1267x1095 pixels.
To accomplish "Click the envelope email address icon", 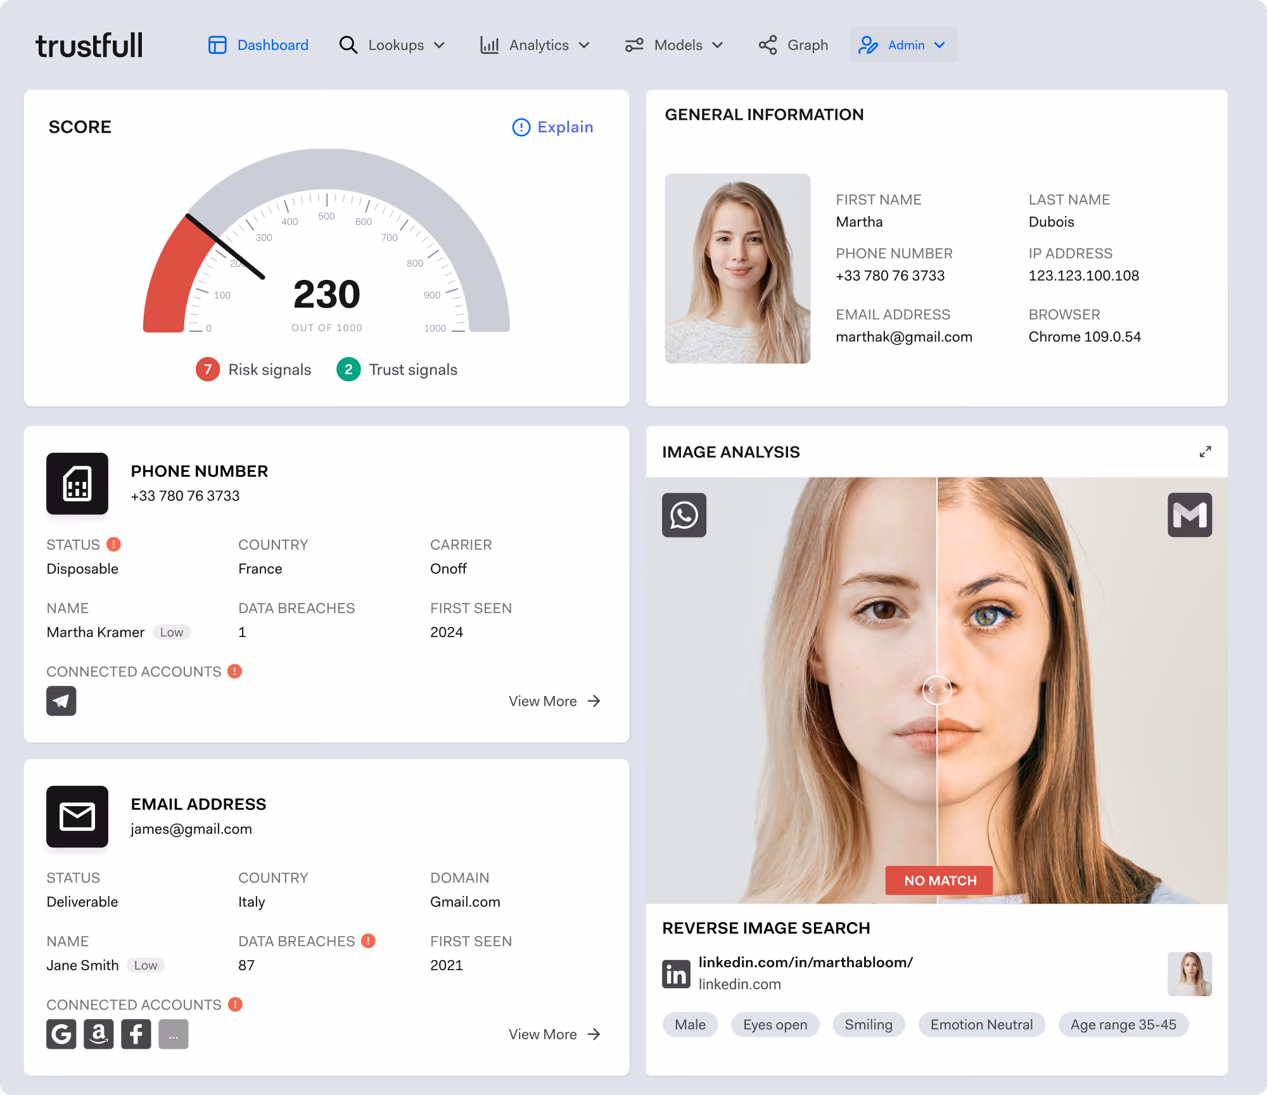I will (x=77, y=816).
